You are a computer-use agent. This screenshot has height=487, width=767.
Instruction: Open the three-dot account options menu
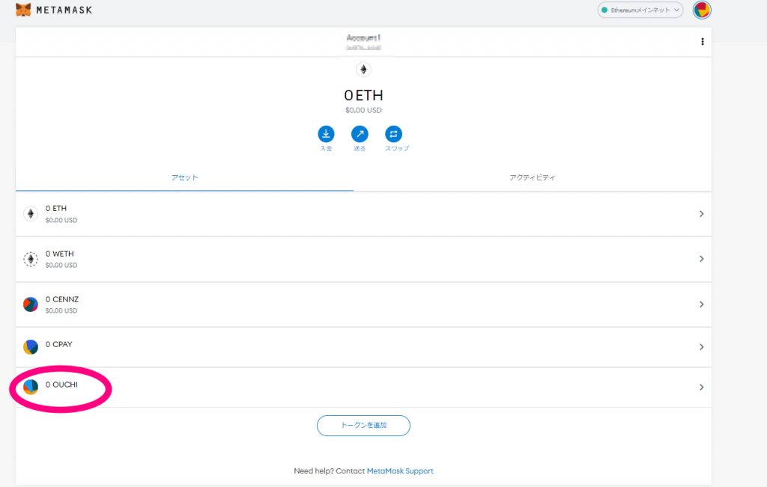[x=702, y=42]
